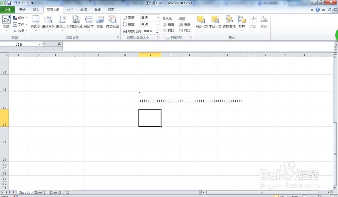Open Print Titles (打印标题) dialog
The height and width of the screenshot is (197, 338).
[112, 22]
